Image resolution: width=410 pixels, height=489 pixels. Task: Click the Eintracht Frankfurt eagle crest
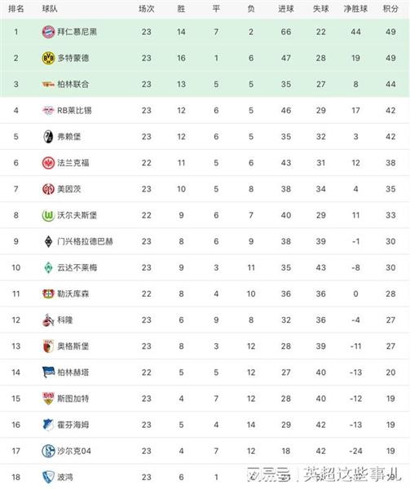[48, 163]
